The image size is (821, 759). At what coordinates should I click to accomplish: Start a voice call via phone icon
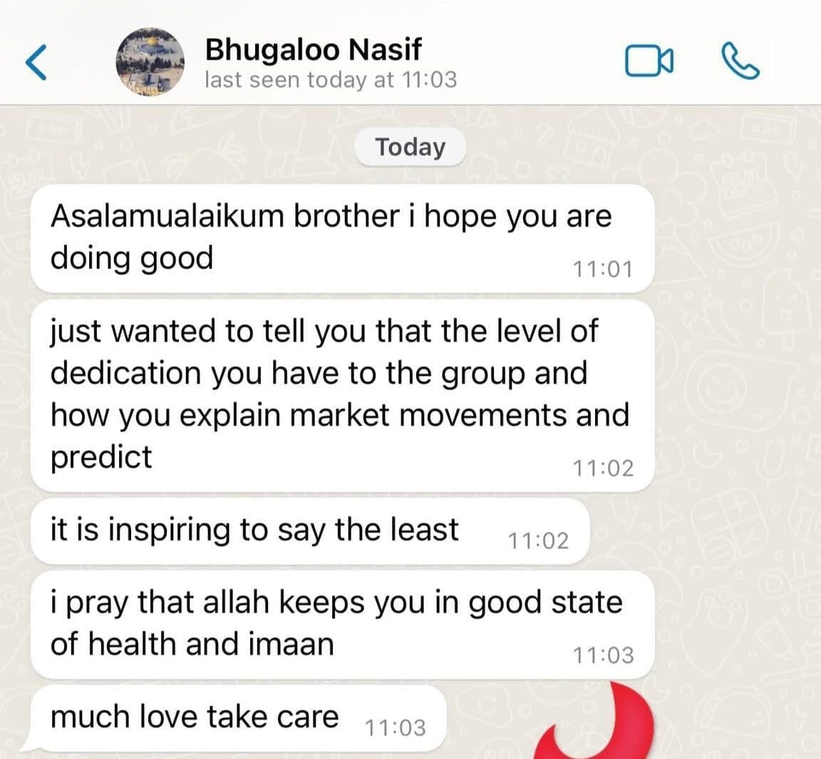point(740,61)
